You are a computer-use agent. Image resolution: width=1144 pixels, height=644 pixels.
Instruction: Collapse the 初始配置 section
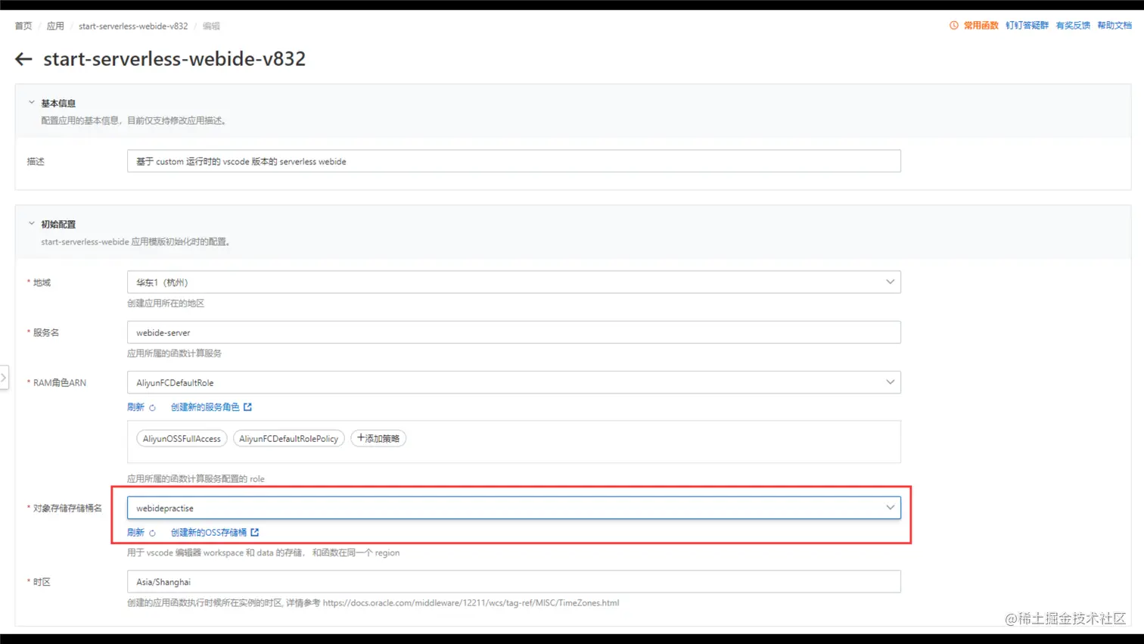coord(32,223)
